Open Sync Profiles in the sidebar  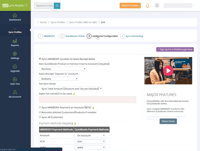pos(15,30)
